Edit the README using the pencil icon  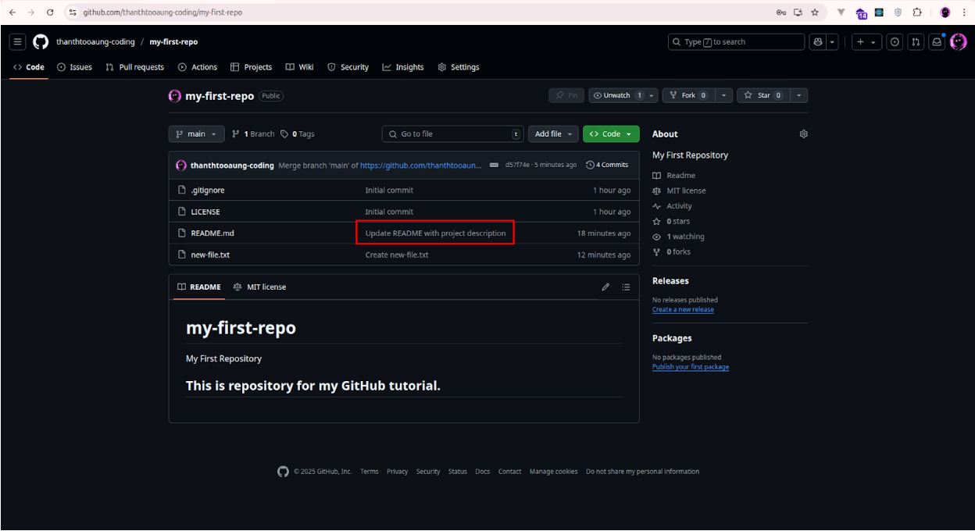click(605, 287)
